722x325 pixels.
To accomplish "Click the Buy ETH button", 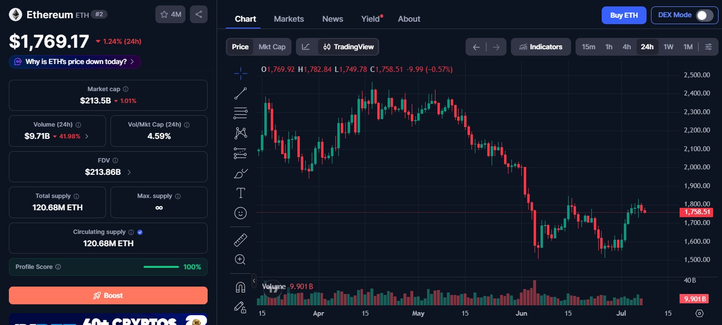I will point(624,15).
